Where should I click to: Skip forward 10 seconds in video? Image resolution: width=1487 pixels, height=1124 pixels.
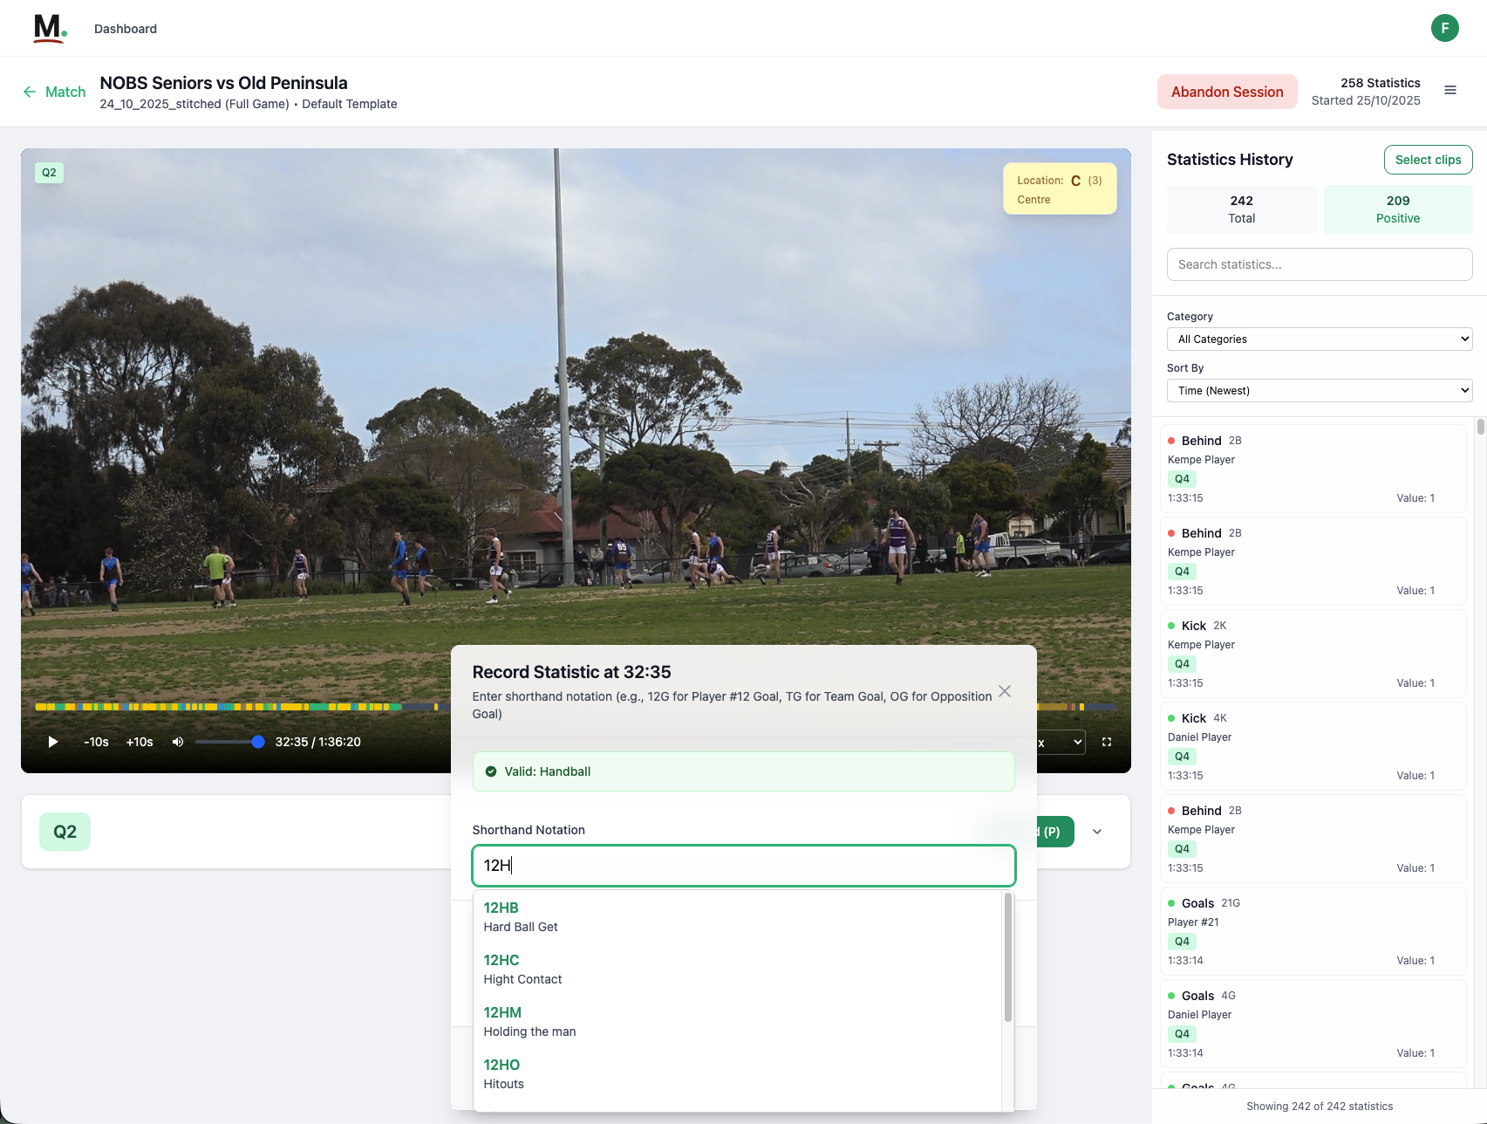pos(140,742)
